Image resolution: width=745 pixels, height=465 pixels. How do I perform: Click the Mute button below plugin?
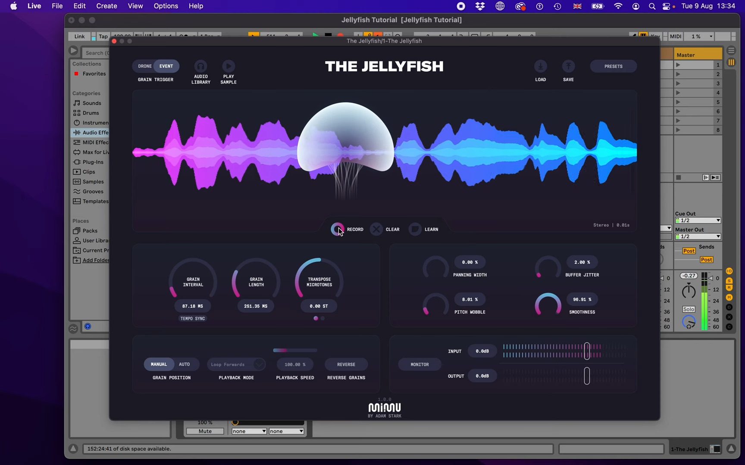tap(205, 431)
